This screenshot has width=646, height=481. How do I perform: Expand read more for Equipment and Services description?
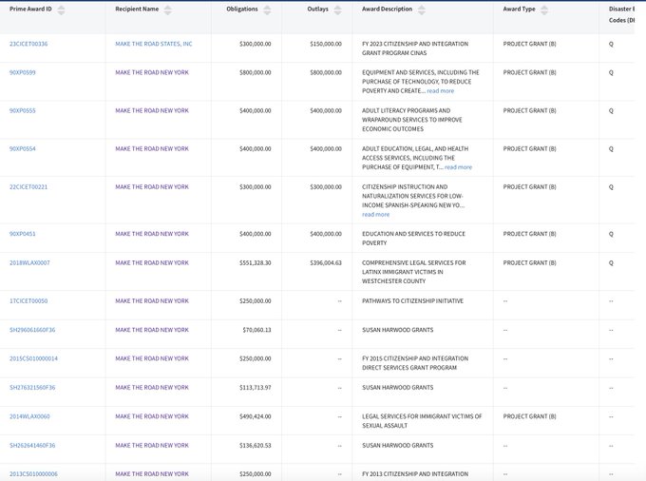point(441,90)
